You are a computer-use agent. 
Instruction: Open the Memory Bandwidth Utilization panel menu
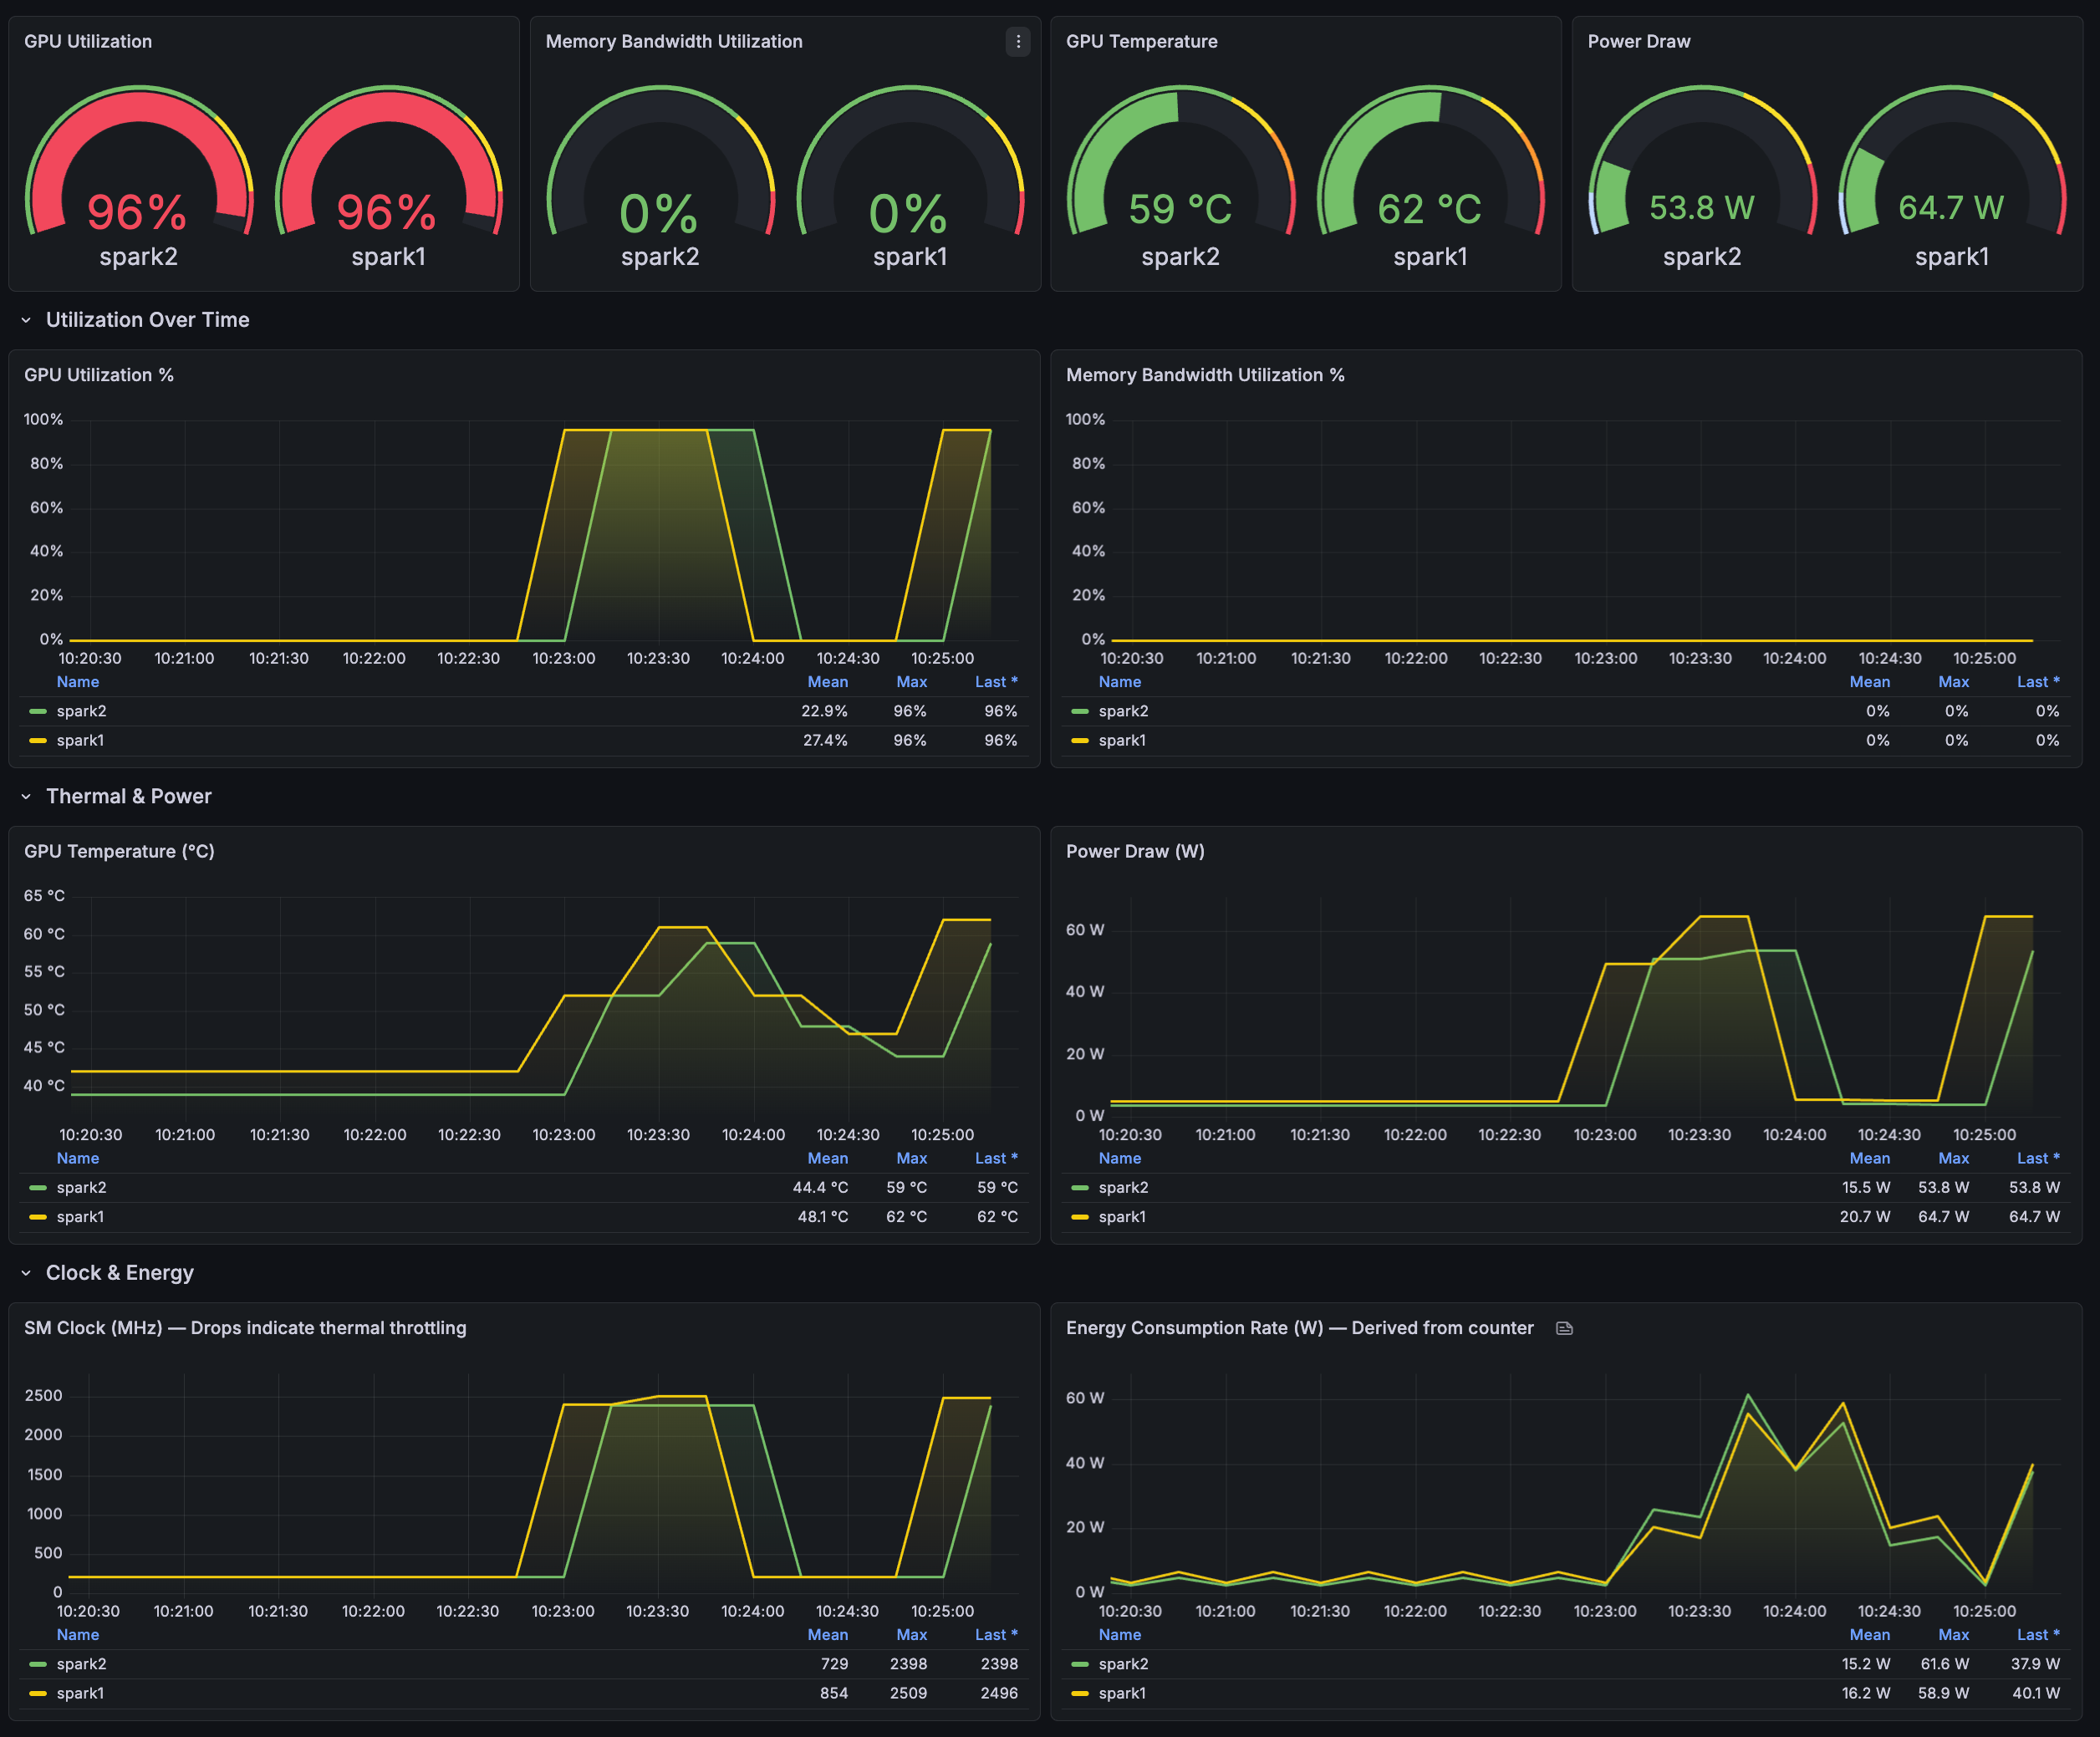click(1018, 43)
